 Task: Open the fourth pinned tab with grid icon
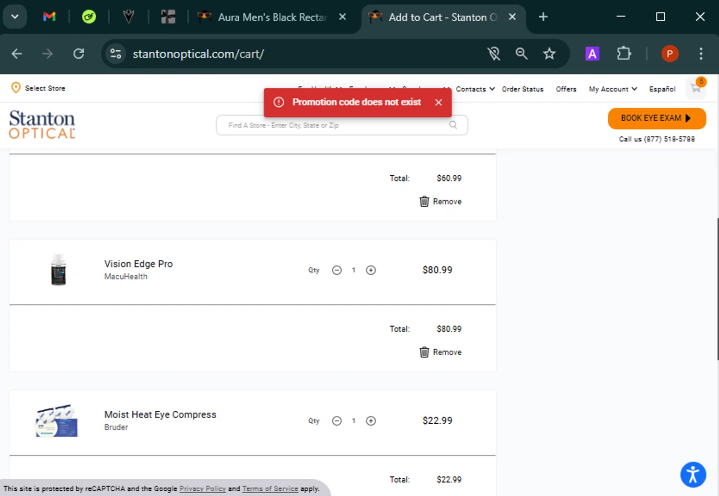[x=168, y=17]
